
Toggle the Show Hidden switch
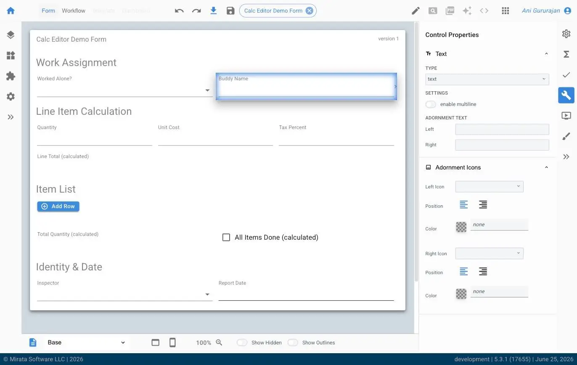pos(242,343)
